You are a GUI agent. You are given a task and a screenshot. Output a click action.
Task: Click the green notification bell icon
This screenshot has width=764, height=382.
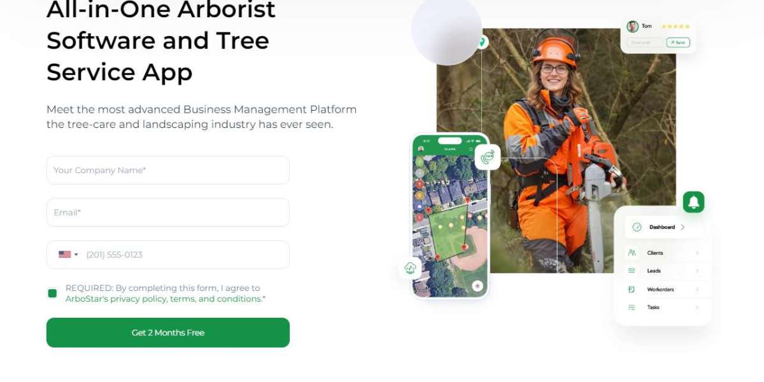(x=693, y=202)
